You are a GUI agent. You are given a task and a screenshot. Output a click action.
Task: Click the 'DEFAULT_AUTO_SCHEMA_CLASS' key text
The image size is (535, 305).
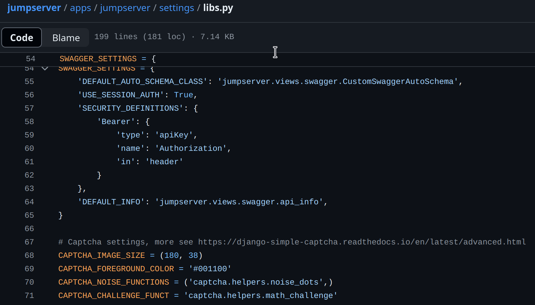(143, 82)
